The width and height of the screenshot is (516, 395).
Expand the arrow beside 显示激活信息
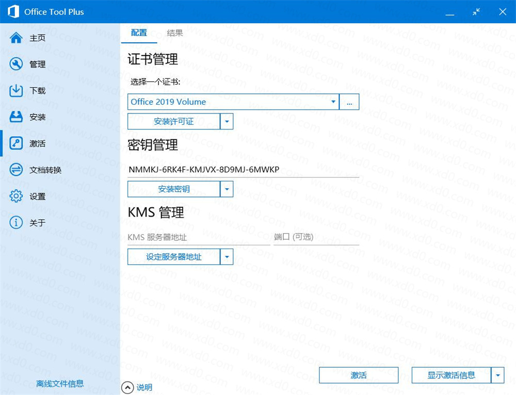tap(497, 375)
